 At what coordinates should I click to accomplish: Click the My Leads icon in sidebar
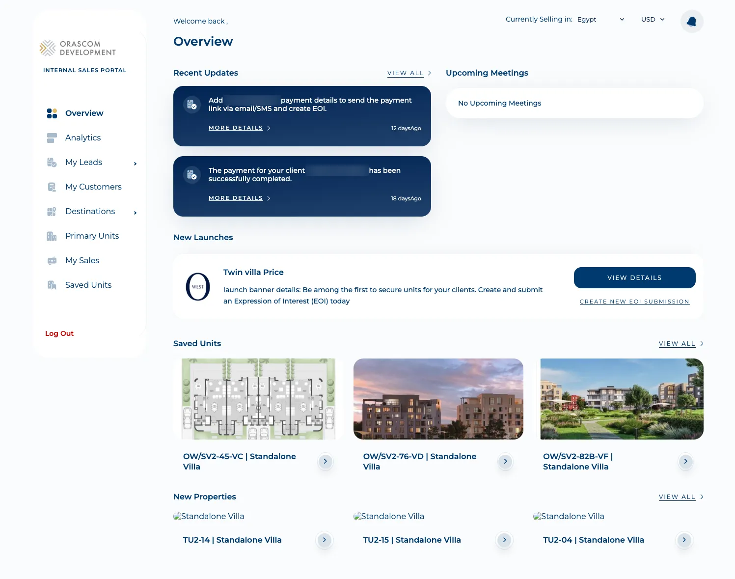pos(52,163)
